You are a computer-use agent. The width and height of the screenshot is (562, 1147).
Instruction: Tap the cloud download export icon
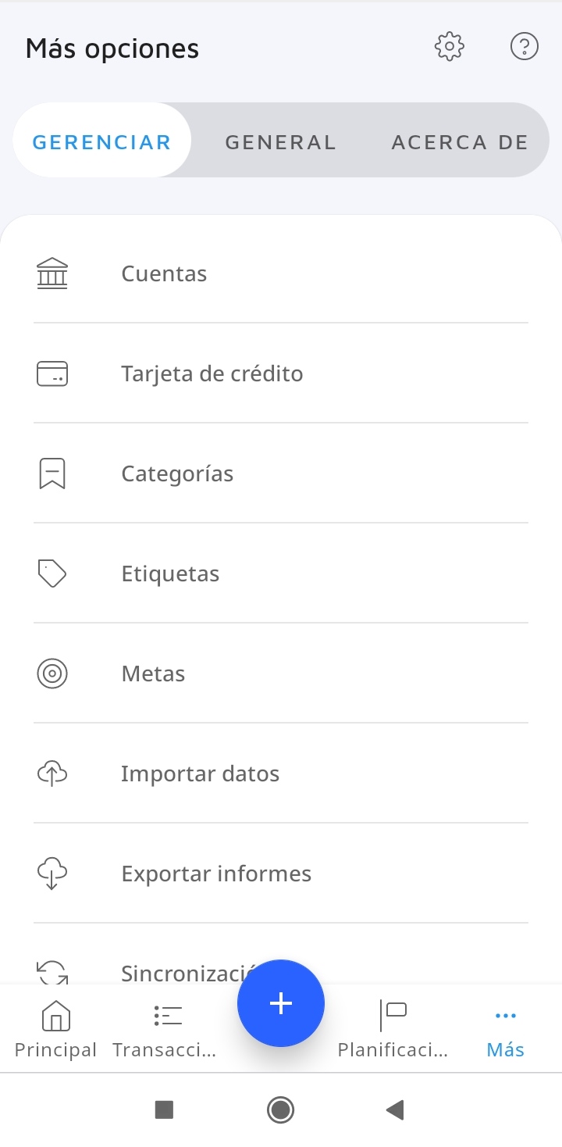52,874
